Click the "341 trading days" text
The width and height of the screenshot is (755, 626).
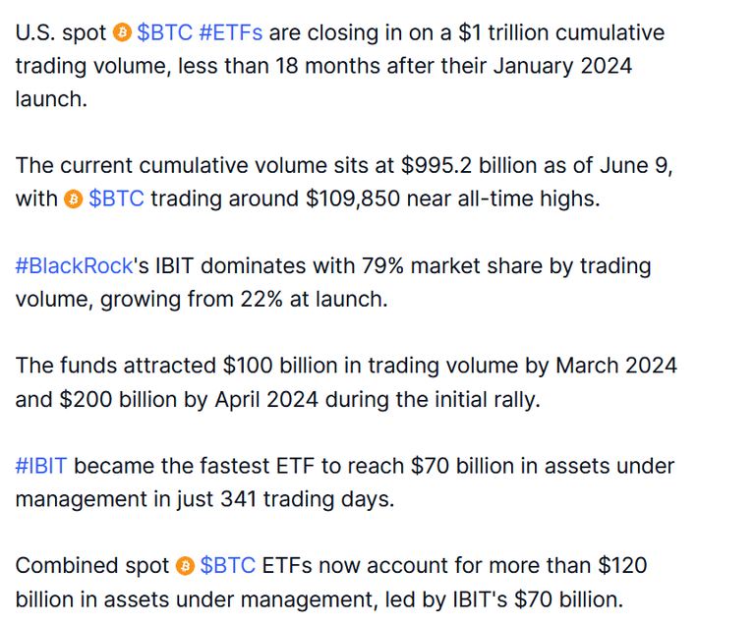[x=307, y=499]
